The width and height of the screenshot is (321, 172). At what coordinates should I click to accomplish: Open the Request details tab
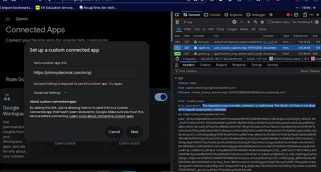point(221,65)
